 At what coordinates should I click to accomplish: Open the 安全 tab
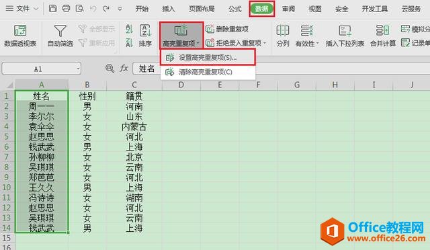point(341,9)
